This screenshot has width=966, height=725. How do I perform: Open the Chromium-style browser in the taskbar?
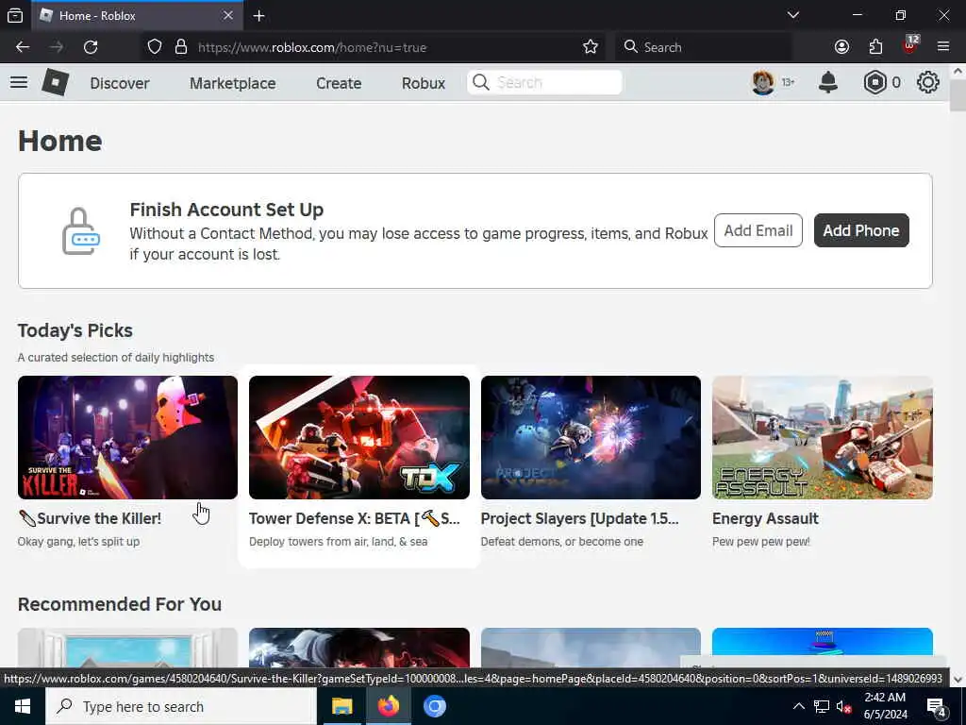[434, 706]
